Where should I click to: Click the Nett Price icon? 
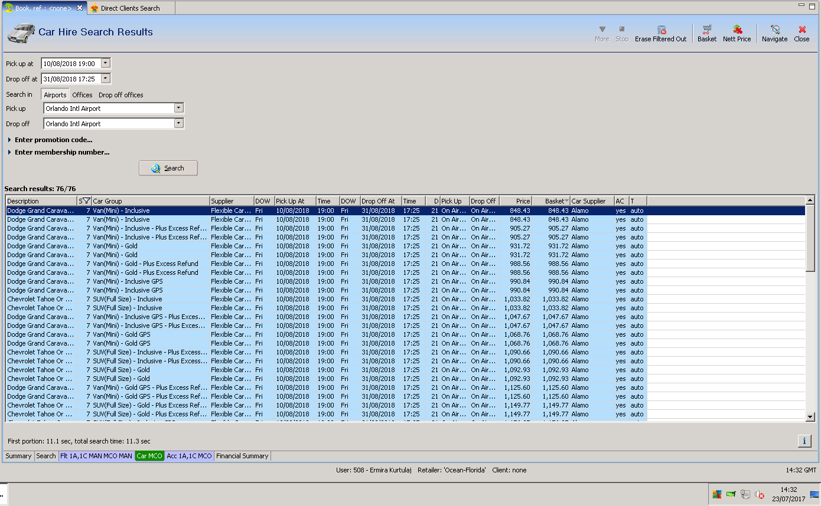(x=737, y=29)
